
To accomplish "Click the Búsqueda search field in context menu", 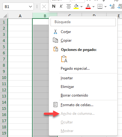I will [83, 22].
